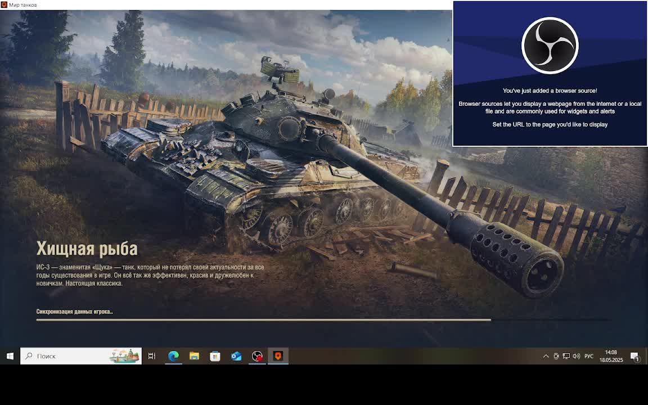Click the OBS logo in browser source

(550, 46)
